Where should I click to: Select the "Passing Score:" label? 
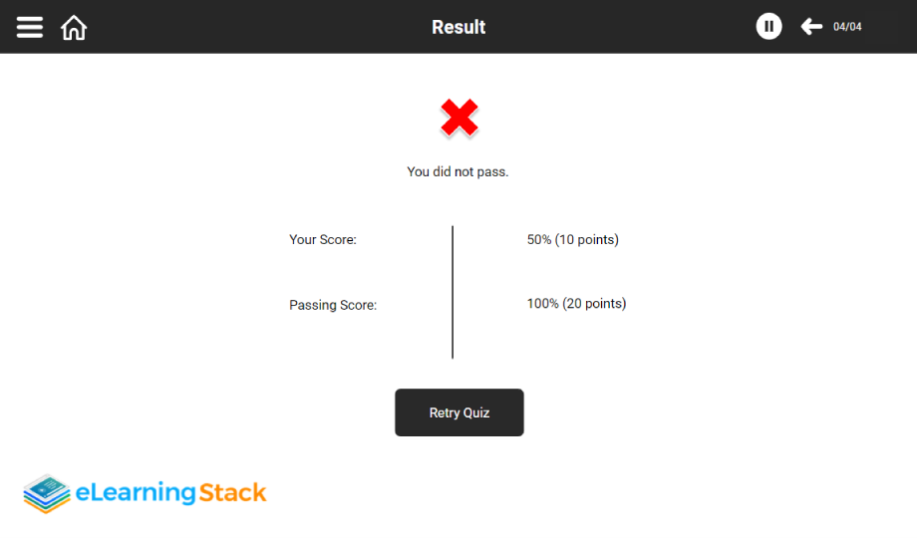[333, 305]
